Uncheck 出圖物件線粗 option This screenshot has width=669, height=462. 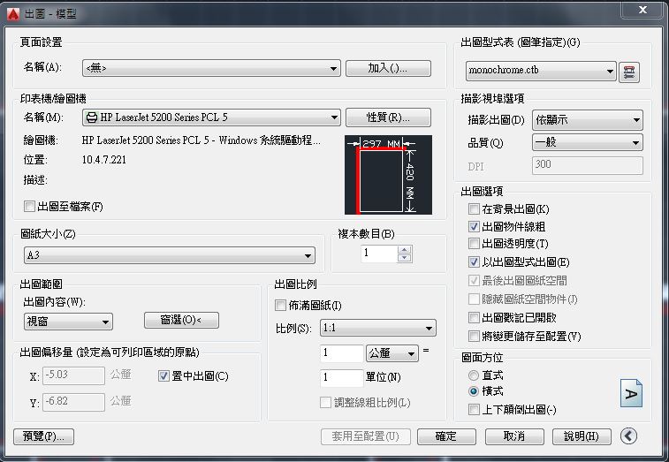pos(474,226)
